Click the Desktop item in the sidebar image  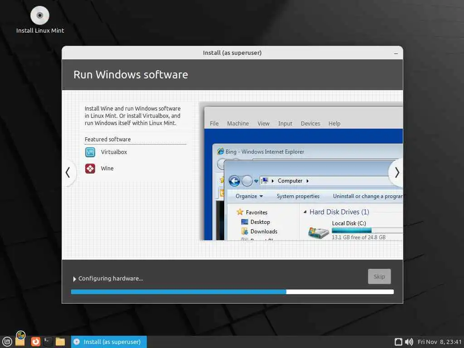pyautogui.click(x=256, y=222)
